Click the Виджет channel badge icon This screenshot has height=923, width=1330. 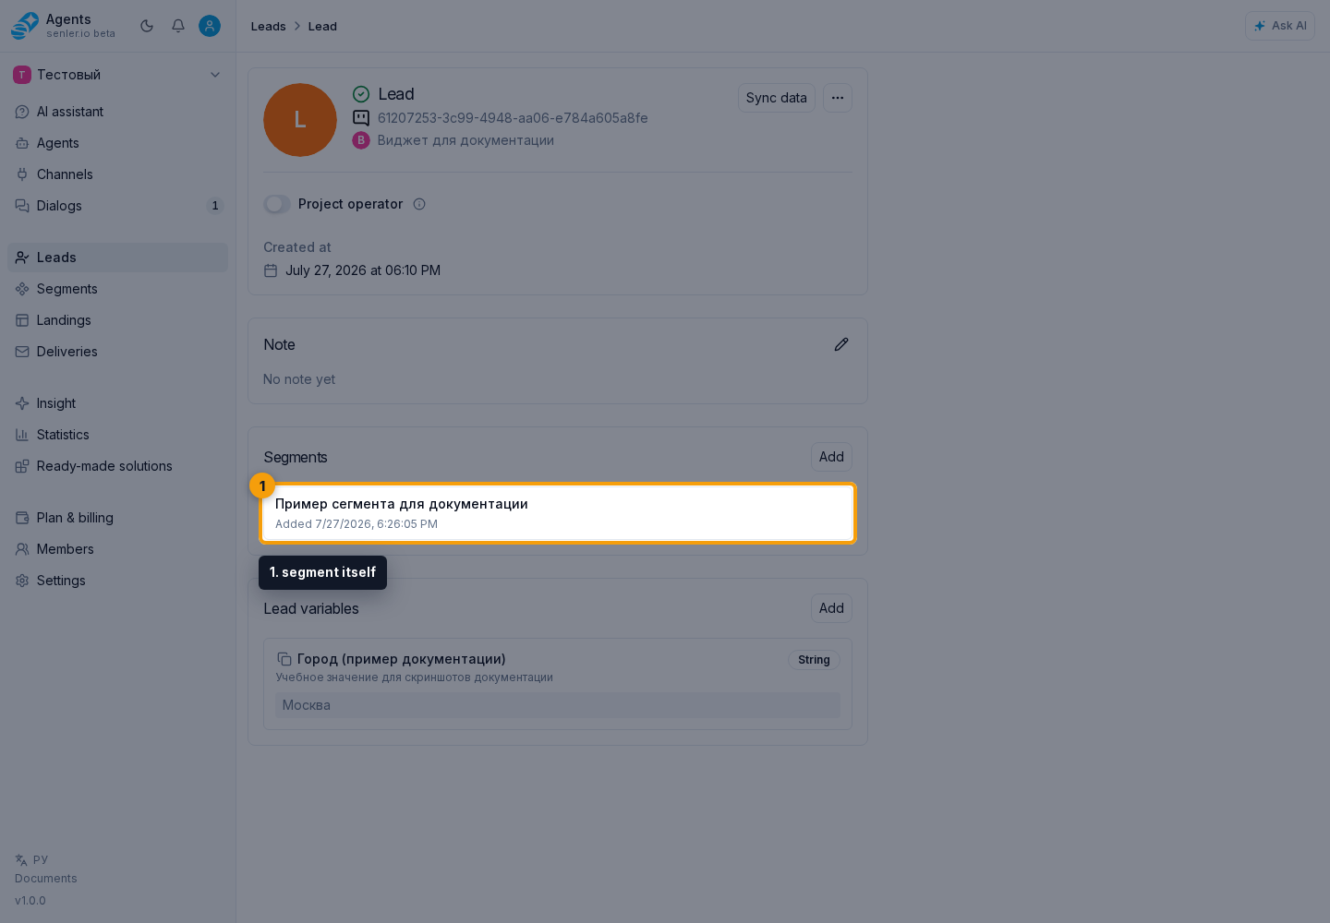361,140
